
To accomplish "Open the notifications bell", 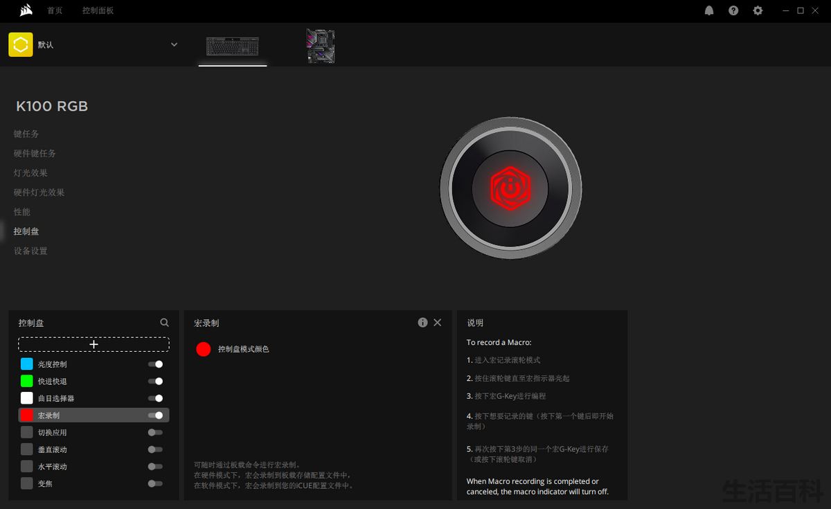I will 709,10.
